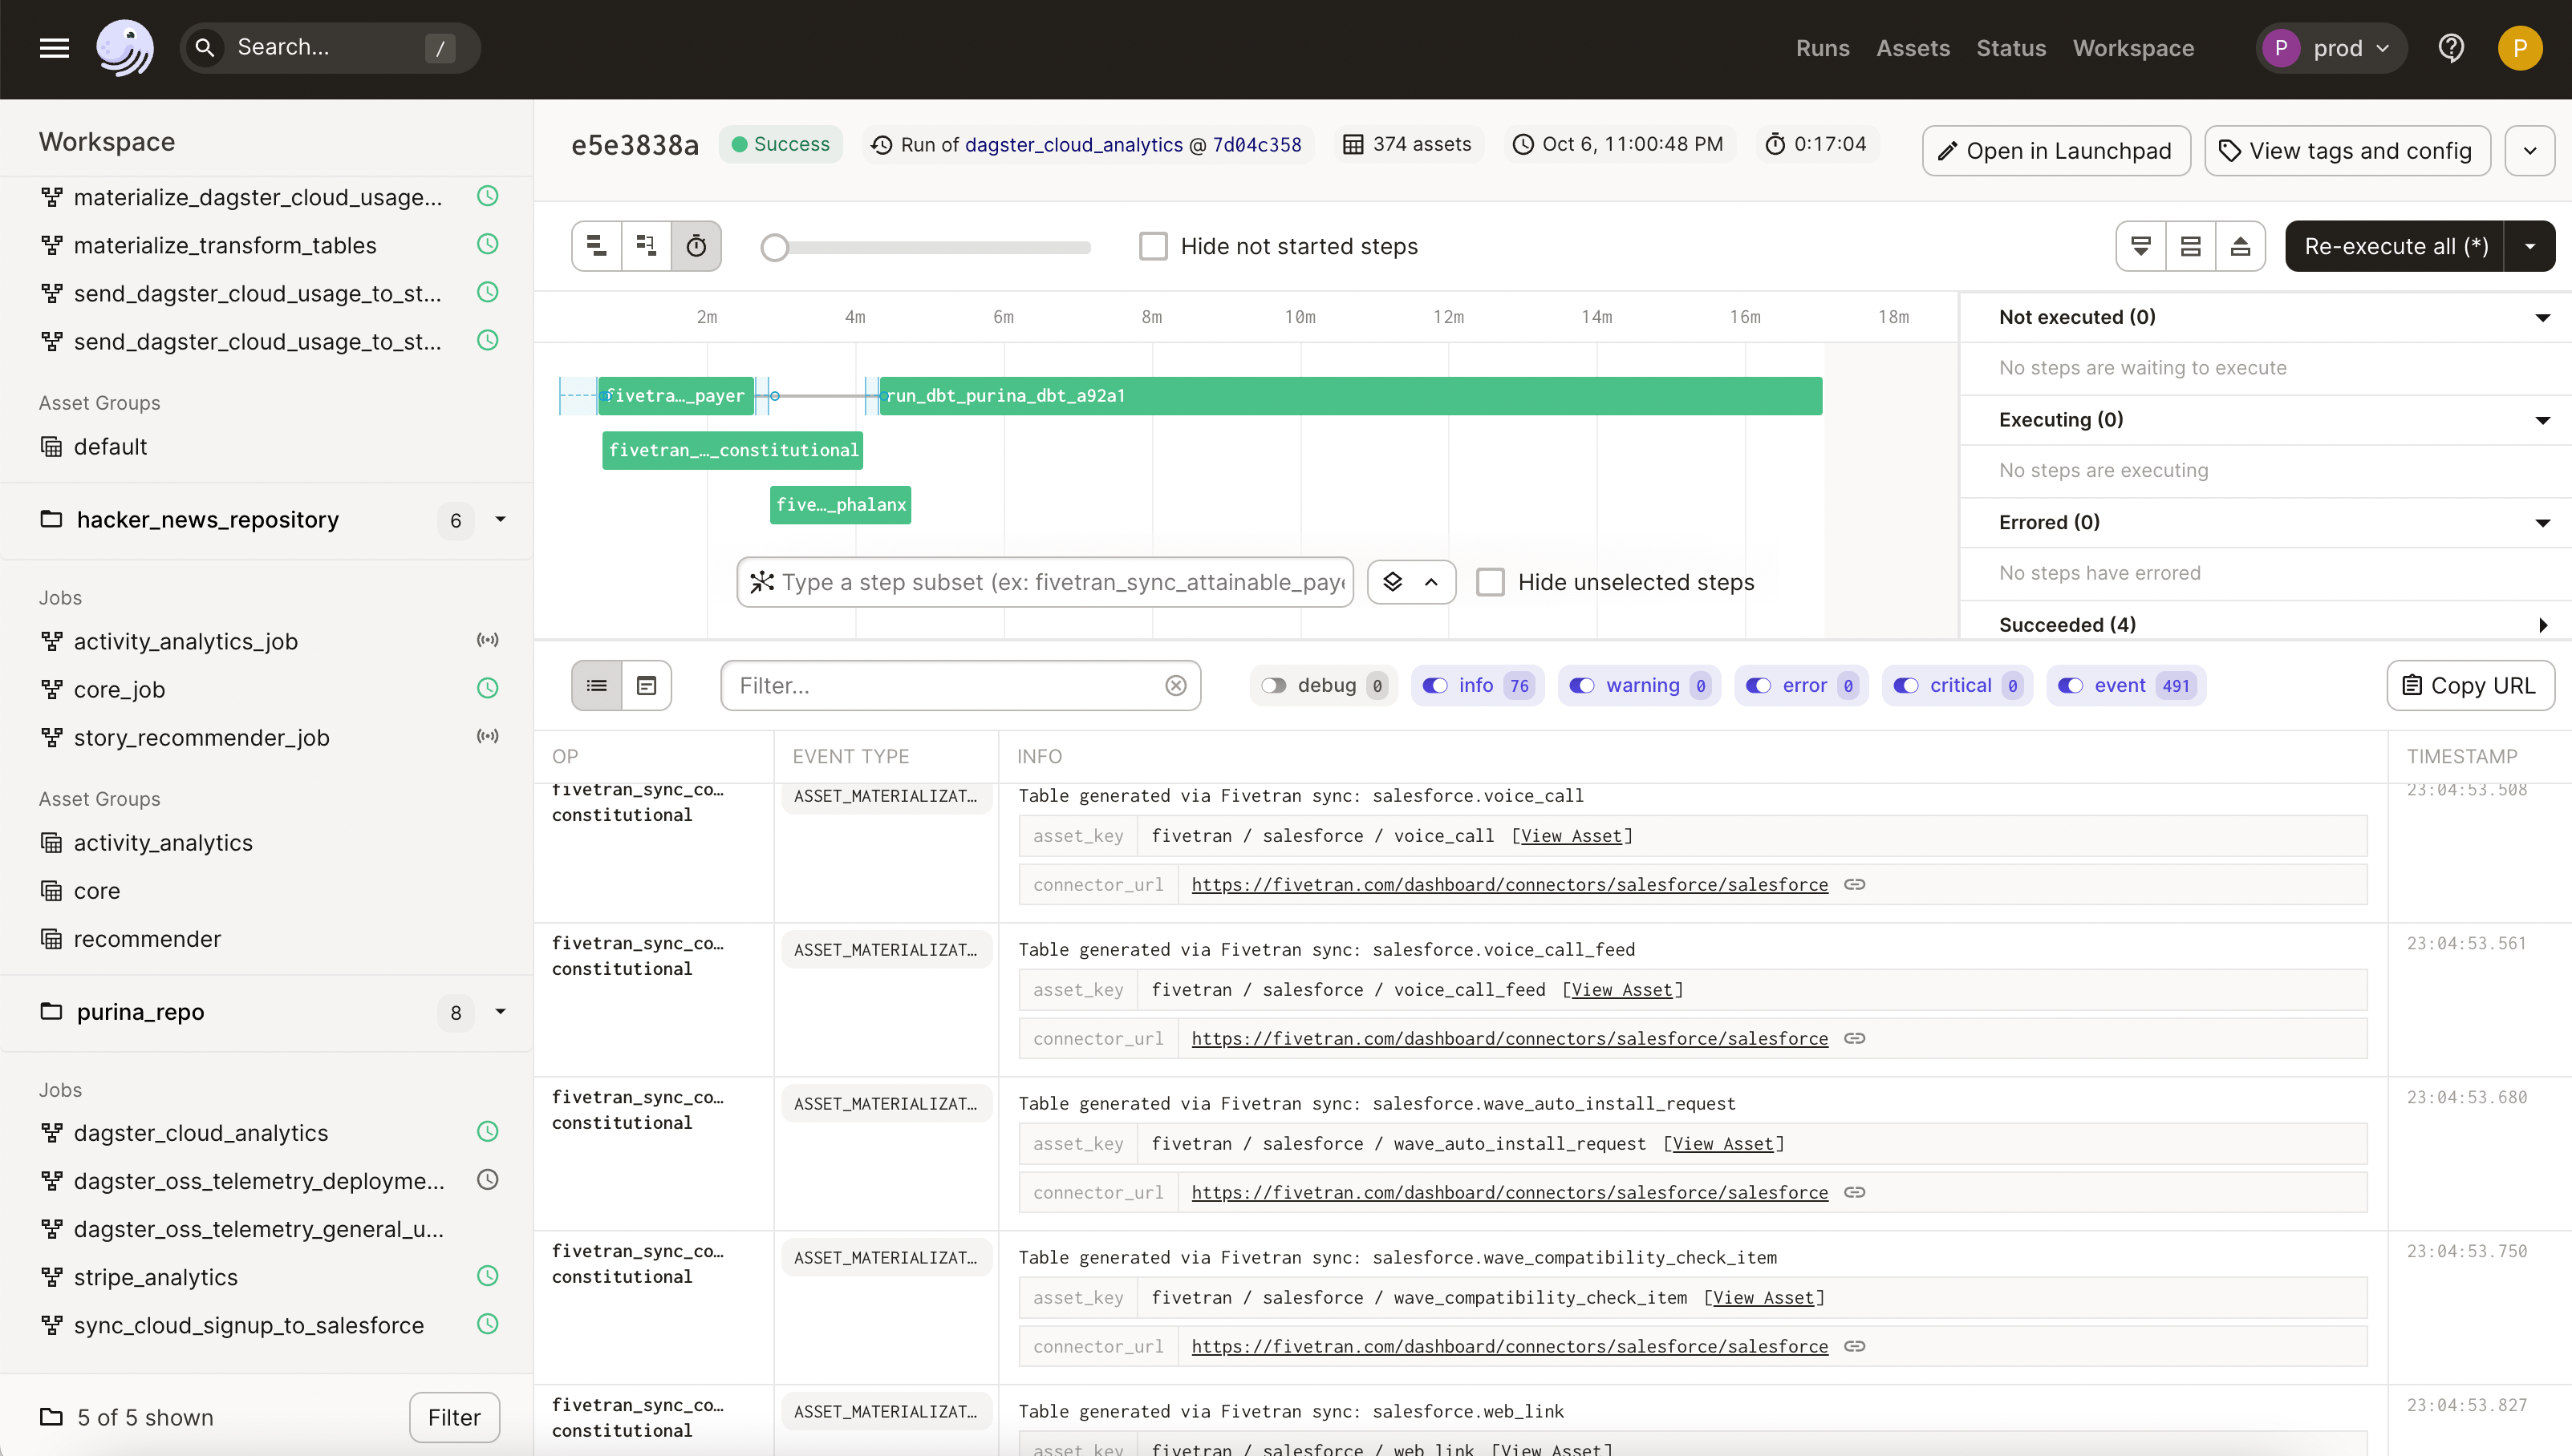Click schedule icon for materialize_transform_tables
The width and height of the screenshot is (2572, 1456).
tap(487, 244)
